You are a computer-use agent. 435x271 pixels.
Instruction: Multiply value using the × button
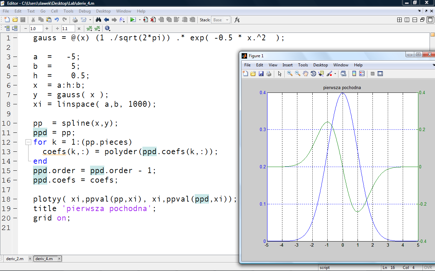pos(79,29)
